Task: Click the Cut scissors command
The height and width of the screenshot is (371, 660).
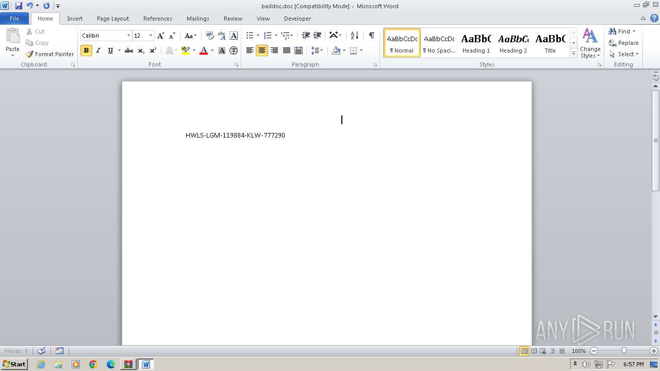Action: (x=36, y=31)
